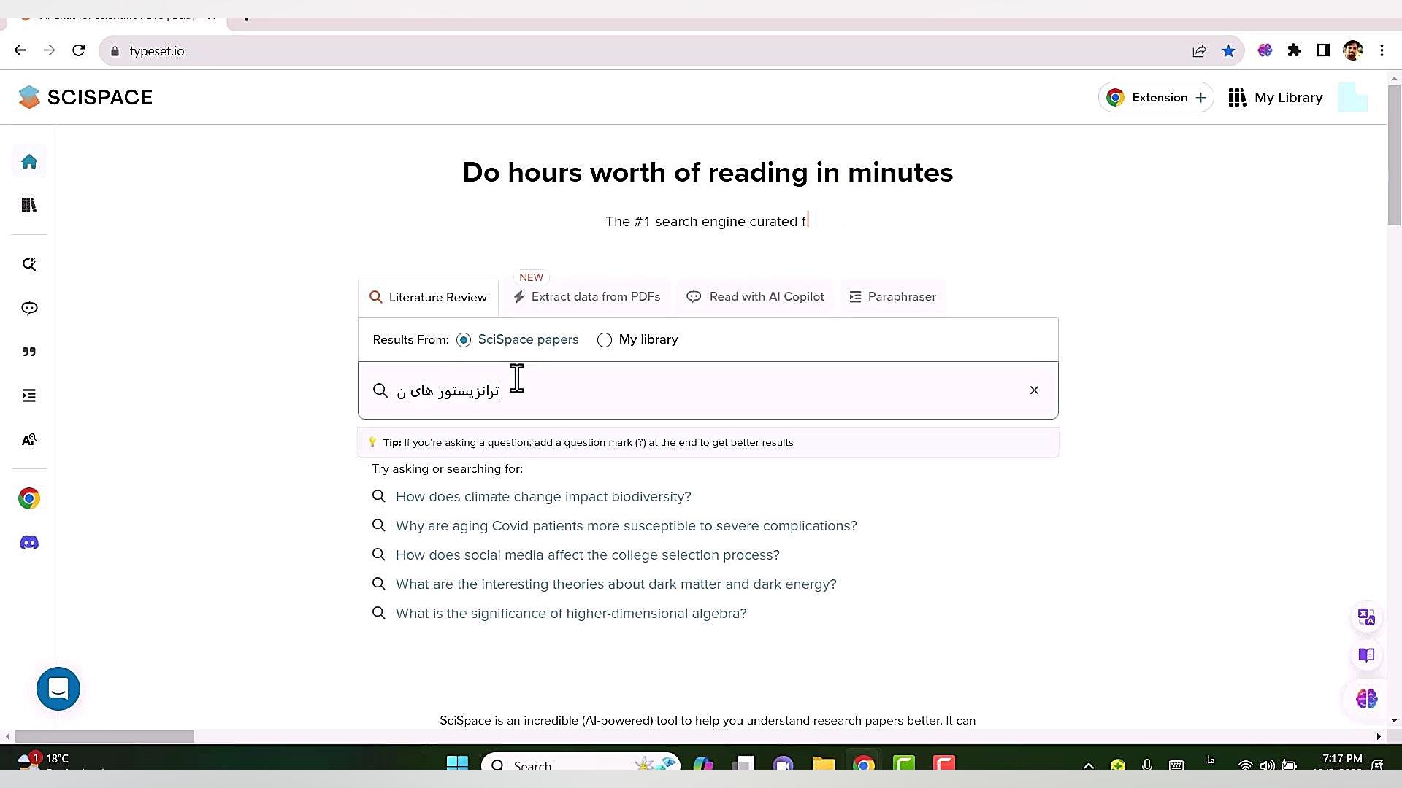
Task: Click the bookmark star icon
Action: 1228,51
